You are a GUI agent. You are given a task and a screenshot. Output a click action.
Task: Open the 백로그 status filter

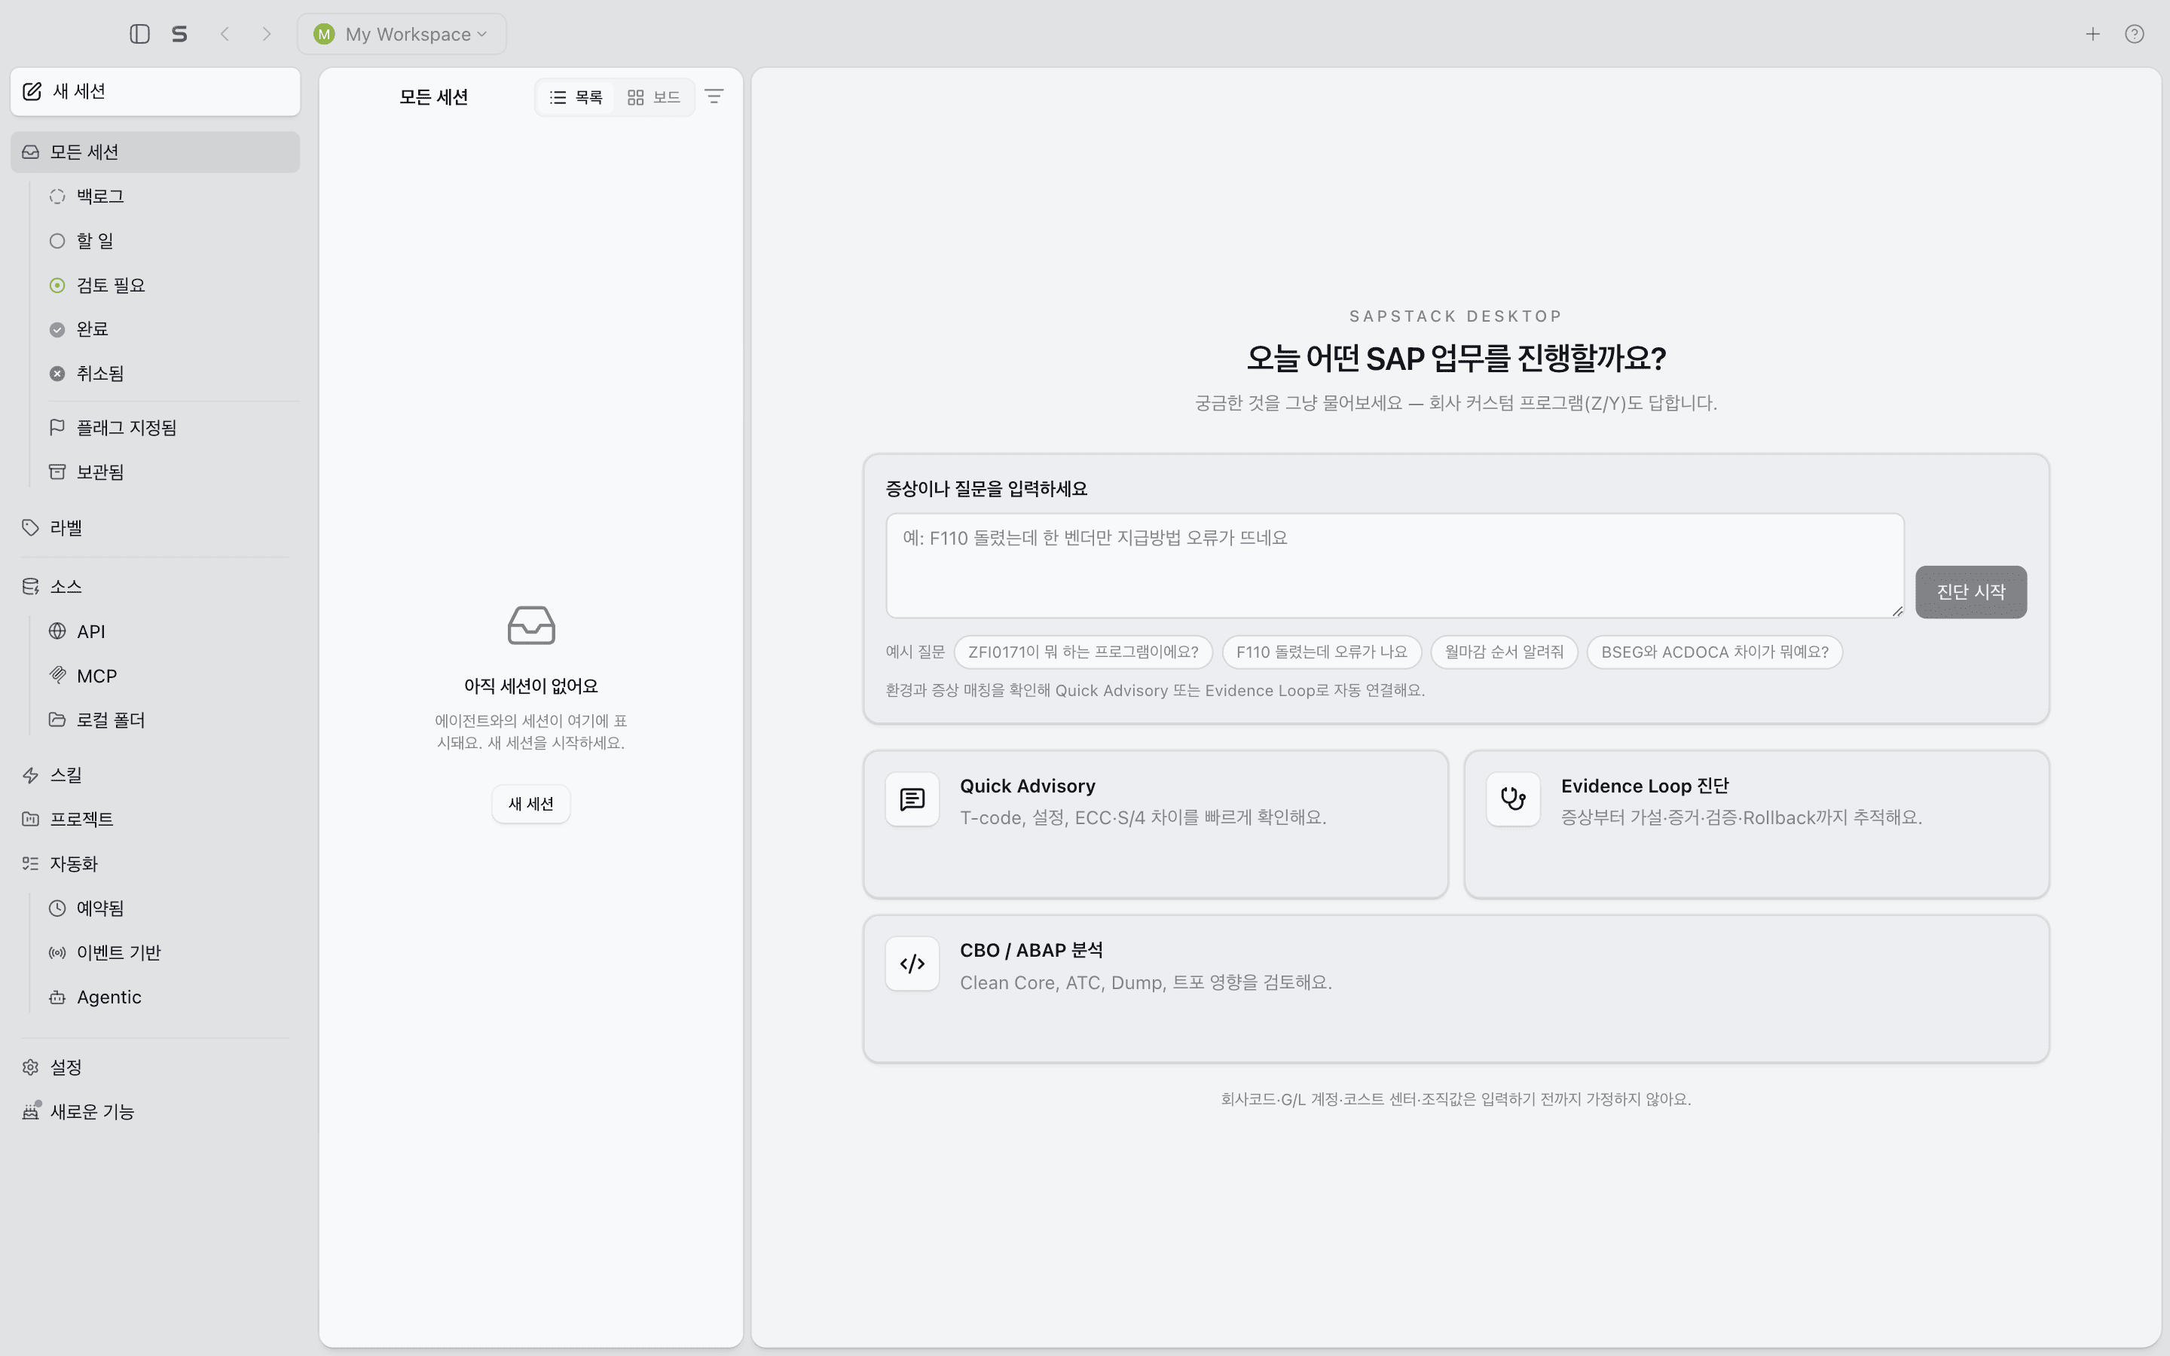coord(170,197)
